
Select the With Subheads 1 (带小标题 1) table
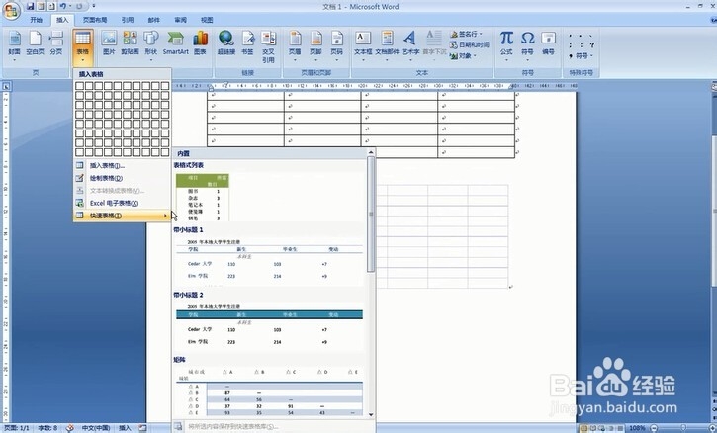pos(269,262)
